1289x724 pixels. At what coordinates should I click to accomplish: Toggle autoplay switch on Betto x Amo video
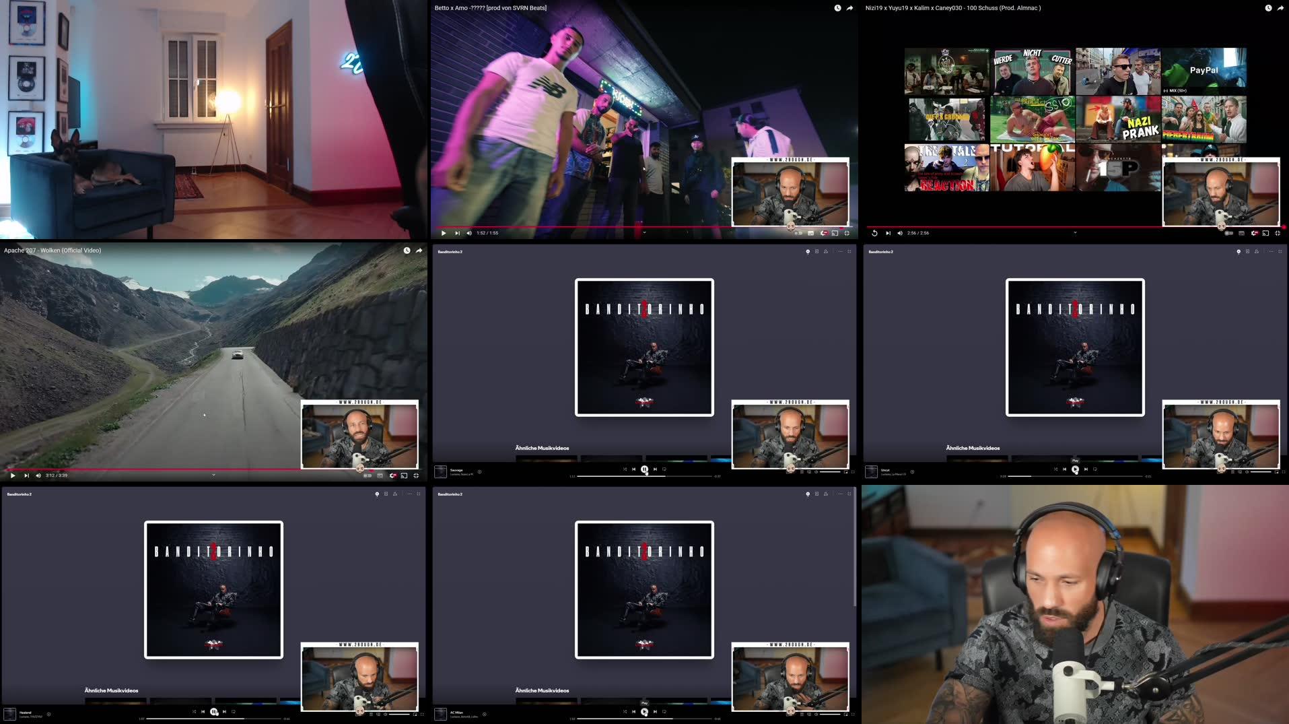(x=798, y=233)
